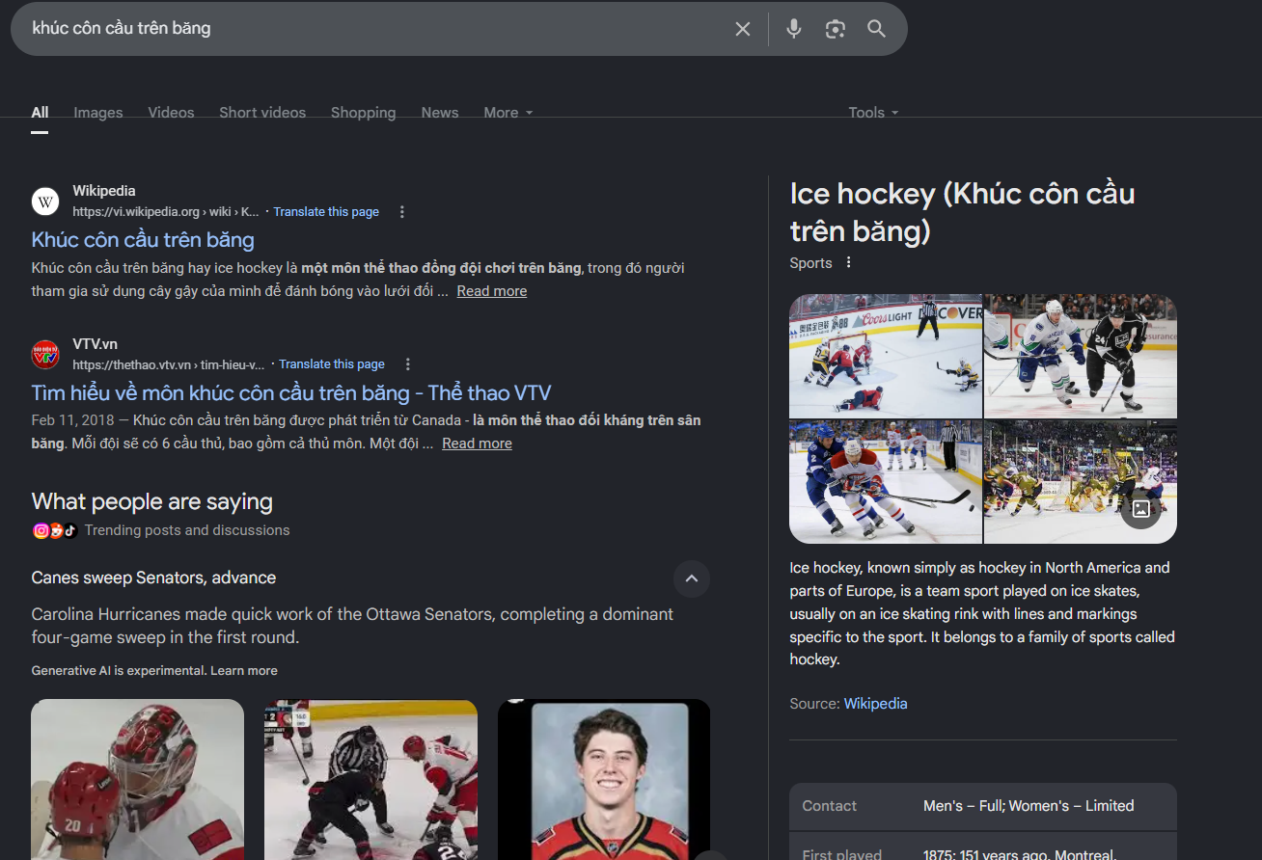Open the Tools dropdown

(x=873, y=113)
